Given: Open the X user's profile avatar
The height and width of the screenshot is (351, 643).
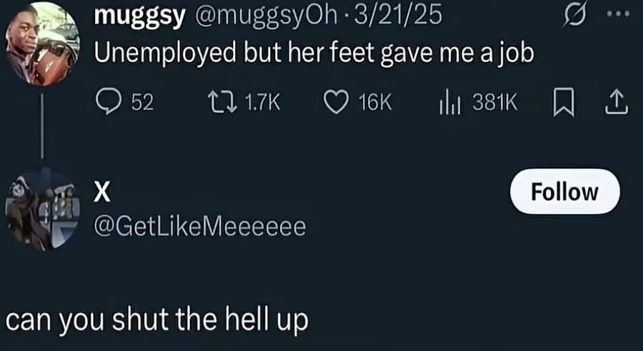Looking at the screenshot, I should [43, 209].
